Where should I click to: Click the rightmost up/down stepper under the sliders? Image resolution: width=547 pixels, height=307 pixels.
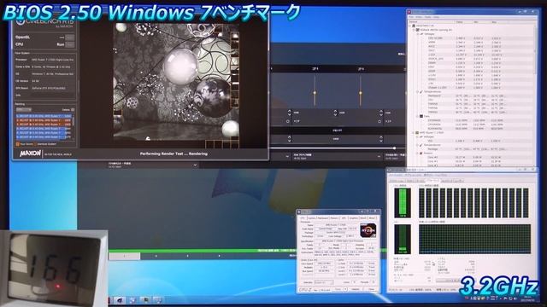(380, 113)
